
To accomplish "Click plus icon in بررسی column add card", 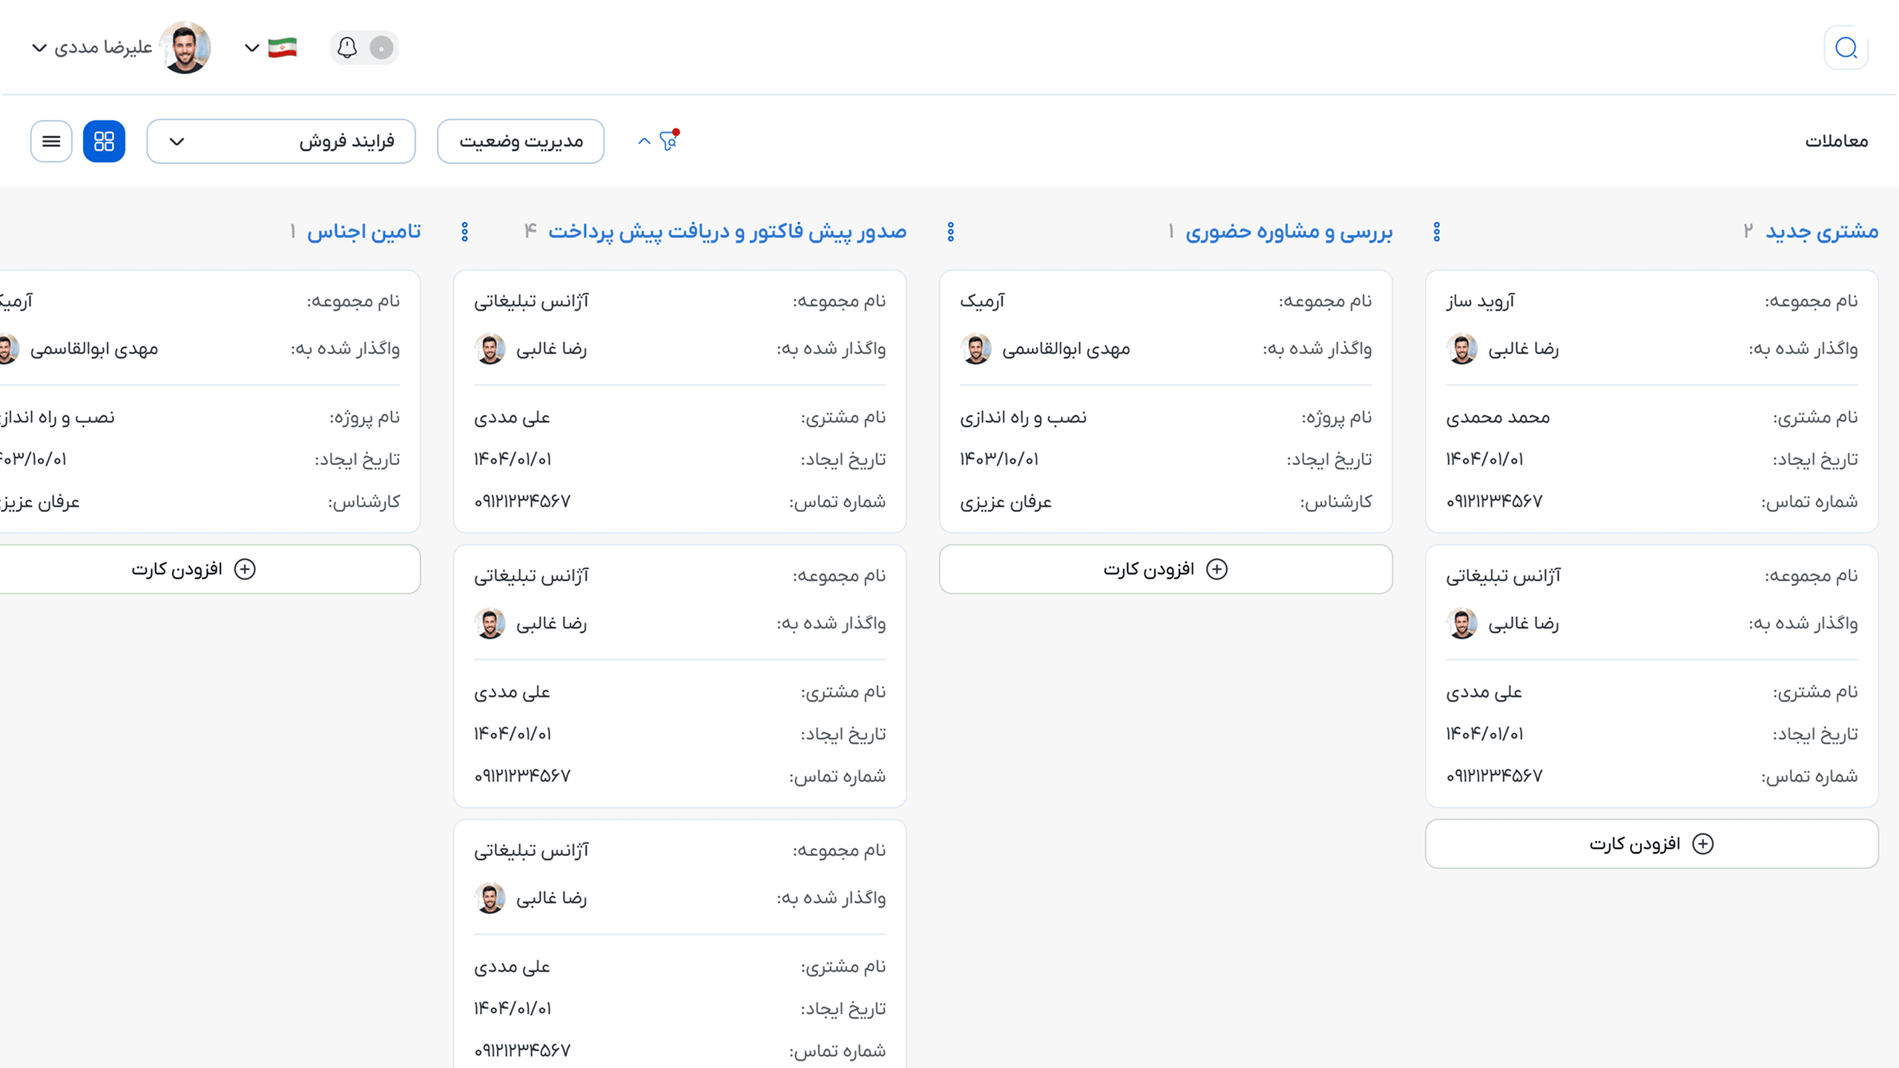I will [x=1217, y=569].
